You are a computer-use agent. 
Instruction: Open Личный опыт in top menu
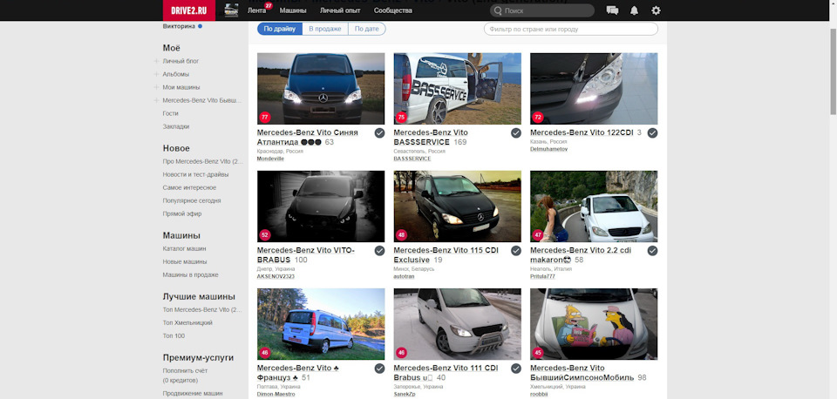coord(340,10)
